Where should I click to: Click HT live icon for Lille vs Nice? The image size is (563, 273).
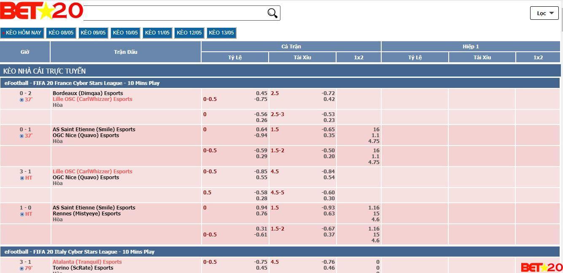click(x=22, y=178)
